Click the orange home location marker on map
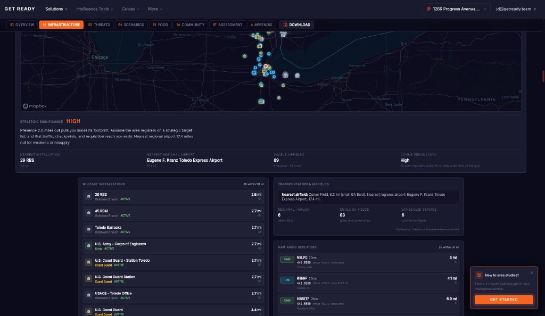The image size is (545, 316). click(266, 66)
